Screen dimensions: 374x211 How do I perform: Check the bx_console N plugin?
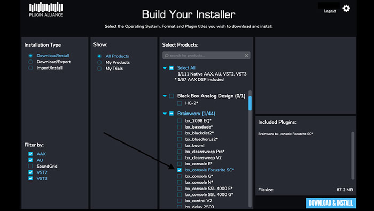(x=180, y=182)
